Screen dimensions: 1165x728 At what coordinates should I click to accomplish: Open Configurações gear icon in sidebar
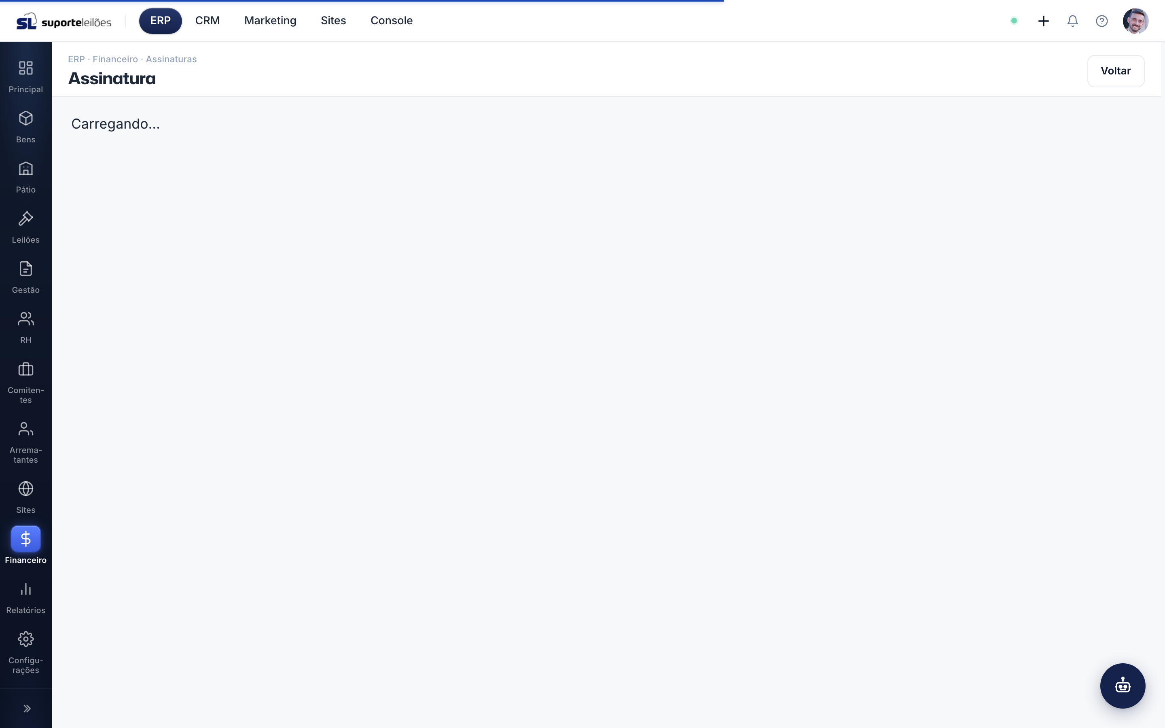pos(25,639)
